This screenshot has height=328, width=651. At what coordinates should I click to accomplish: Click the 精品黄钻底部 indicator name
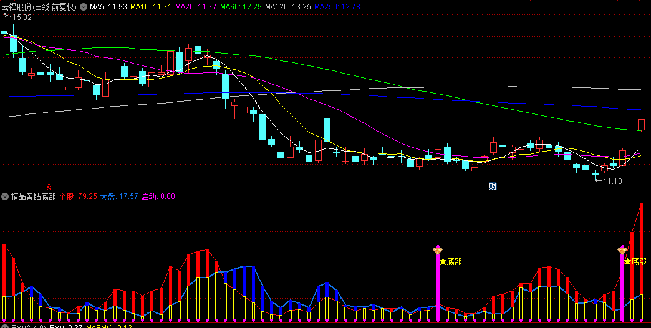[33, 196]
